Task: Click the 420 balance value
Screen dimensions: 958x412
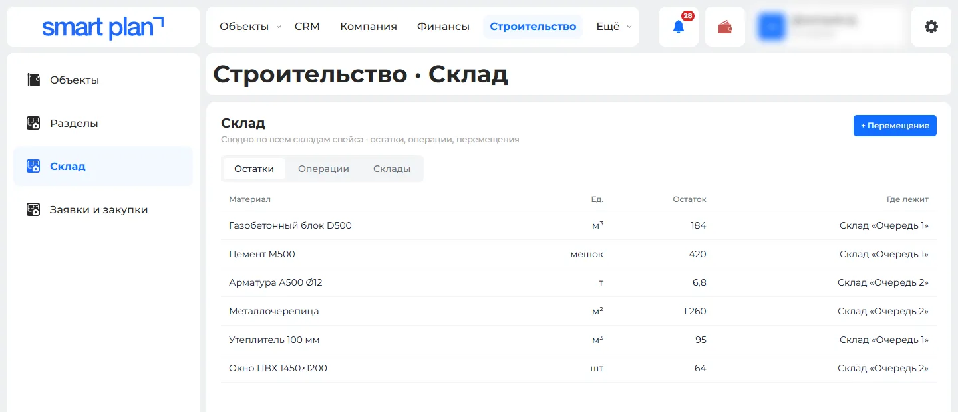Action: coord(697,254)
